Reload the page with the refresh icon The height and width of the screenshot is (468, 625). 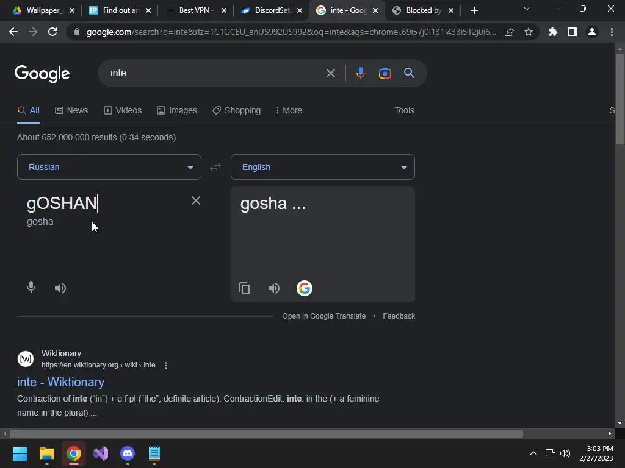pos(52,32)
